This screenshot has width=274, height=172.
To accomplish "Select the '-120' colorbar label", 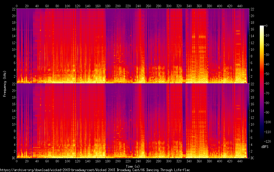I will (x=267, y=142).
